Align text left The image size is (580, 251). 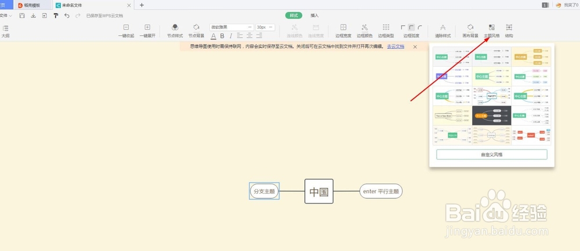coord(240,35)
